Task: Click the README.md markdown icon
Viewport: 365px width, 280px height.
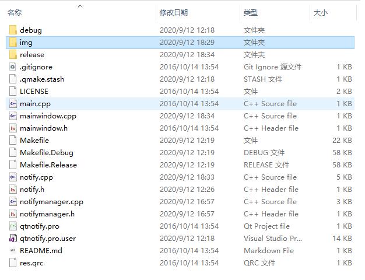Action: [x=13, y=251]
